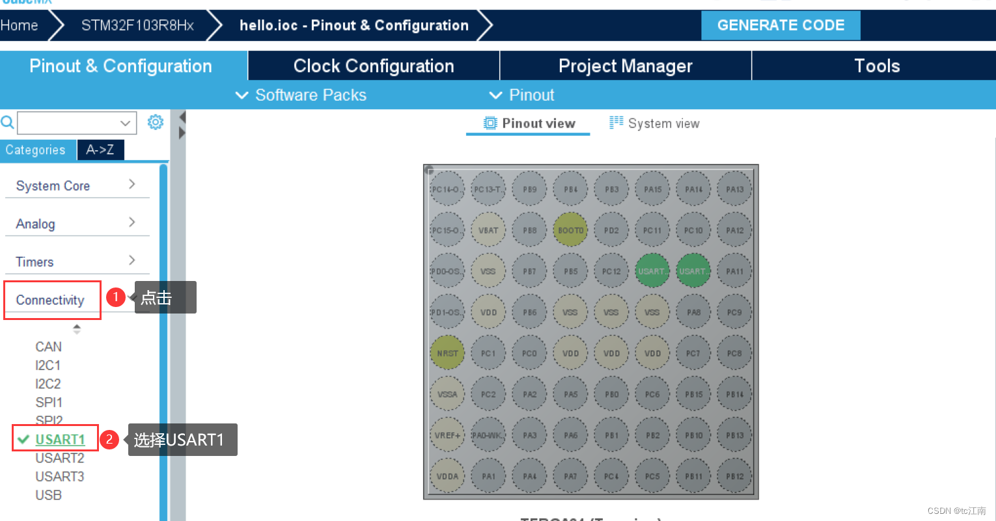Select the PA8 pin

[693, 312]
